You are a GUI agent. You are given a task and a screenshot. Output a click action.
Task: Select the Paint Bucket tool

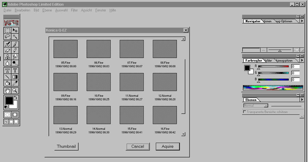point(8,83)
